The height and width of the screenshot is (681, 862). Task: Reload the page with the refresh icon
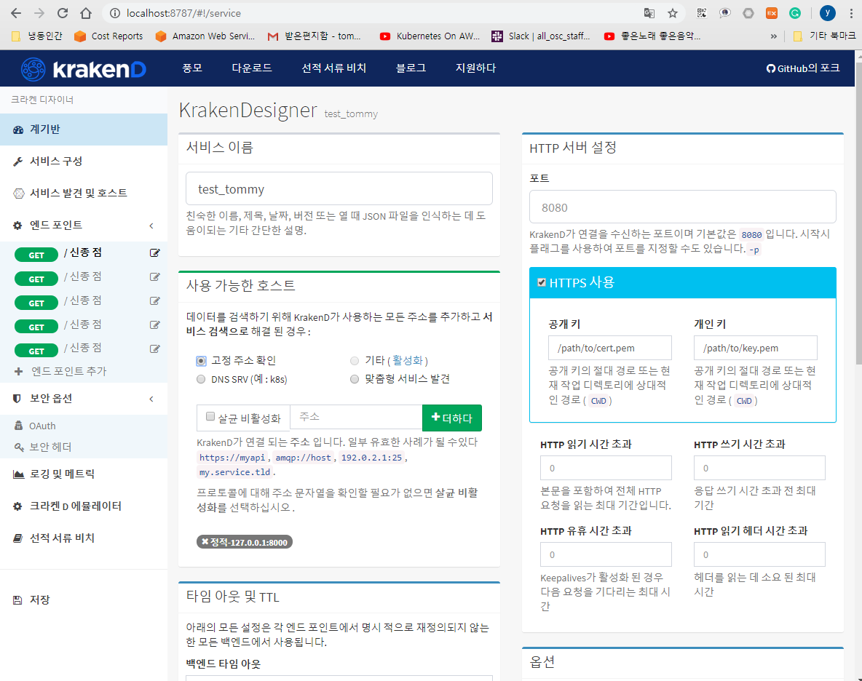(63, 13)
